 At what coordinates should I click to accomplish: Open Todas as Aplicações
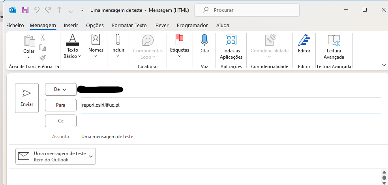click(x=231, y=47)
